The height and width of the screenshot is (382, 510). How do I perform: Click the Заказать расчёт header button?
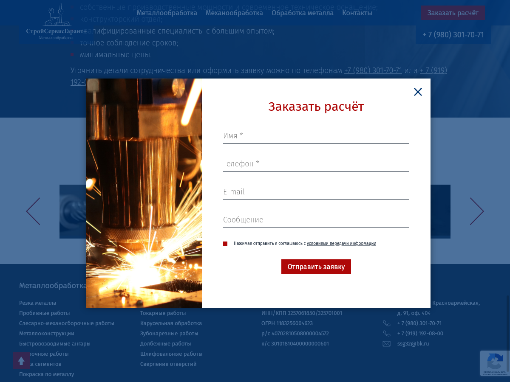point(453,13)
